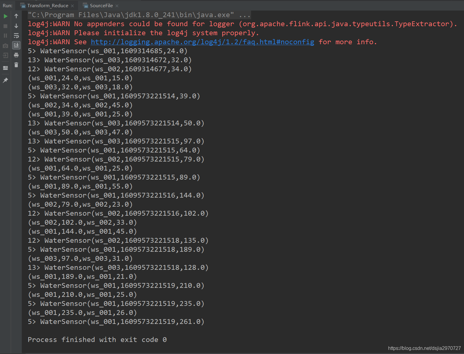The image size is (464, 354).
Task: Click the Pause output icon
Action: pos(5,36)
